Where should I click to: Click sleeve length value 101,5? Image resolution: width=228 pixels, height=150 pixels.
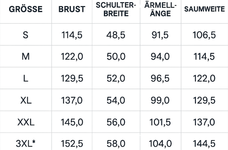[x=160, y=122]
